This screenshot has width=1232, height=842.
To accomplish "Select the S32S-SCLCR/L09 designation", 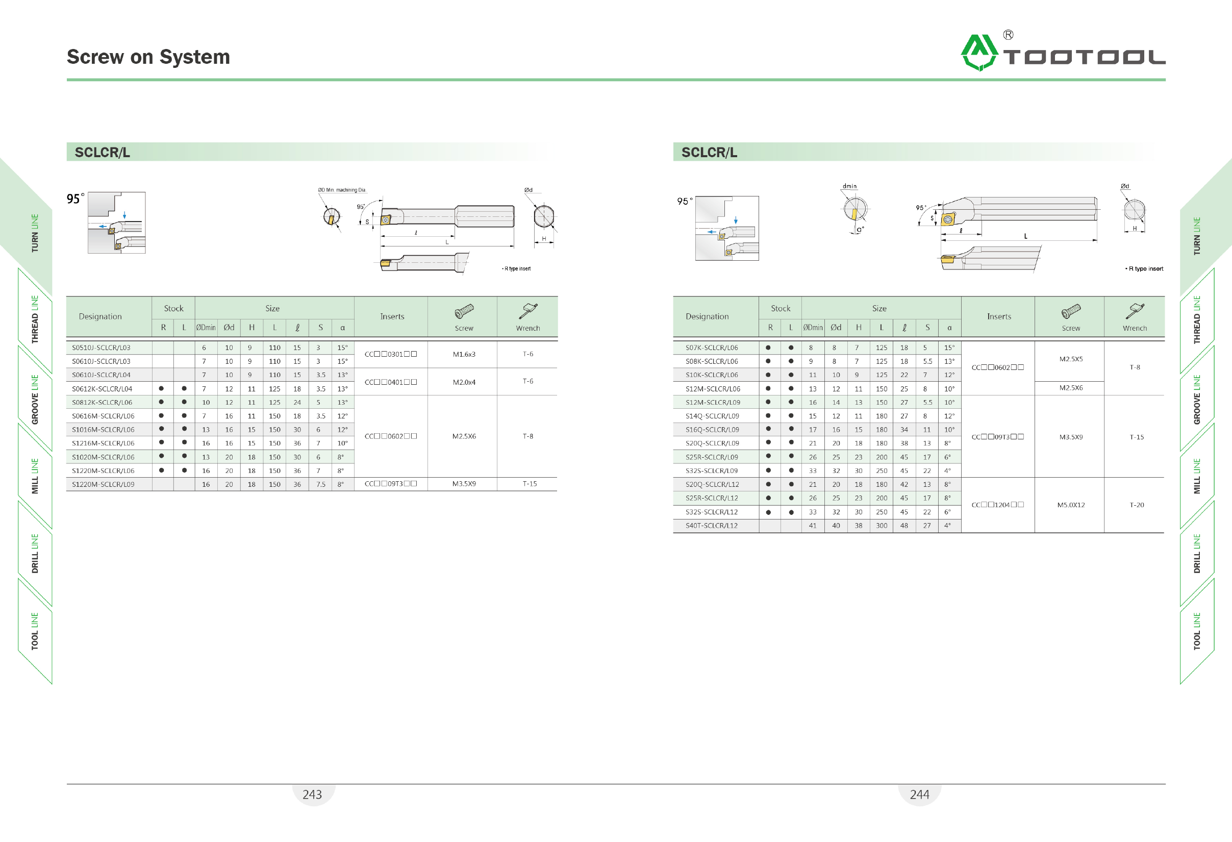I will [712, 471].
